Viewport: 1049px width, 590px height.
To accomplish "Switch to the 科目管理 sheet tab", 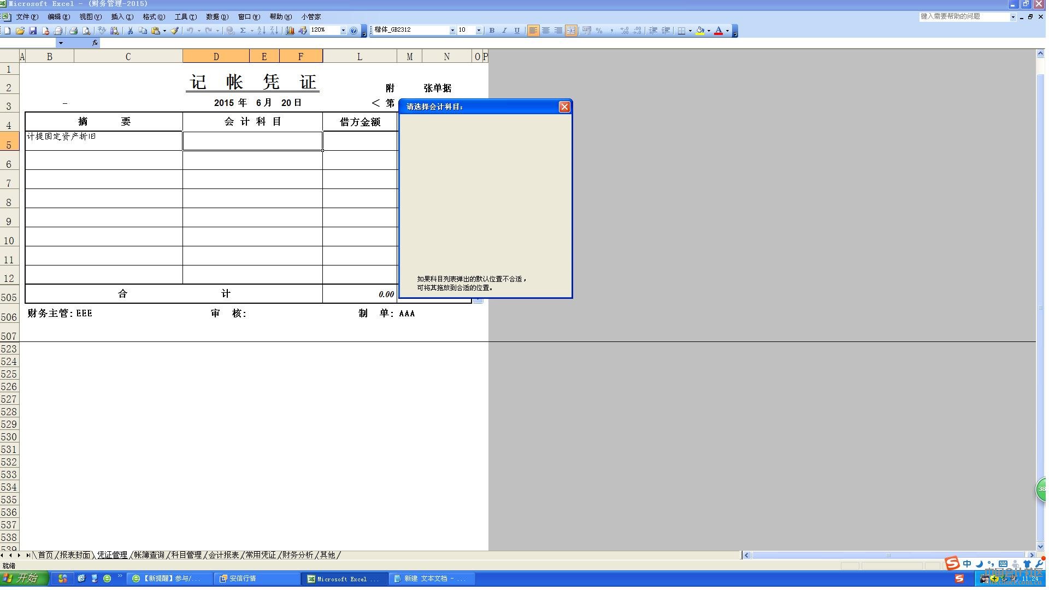I will click(x=186, y=555).
